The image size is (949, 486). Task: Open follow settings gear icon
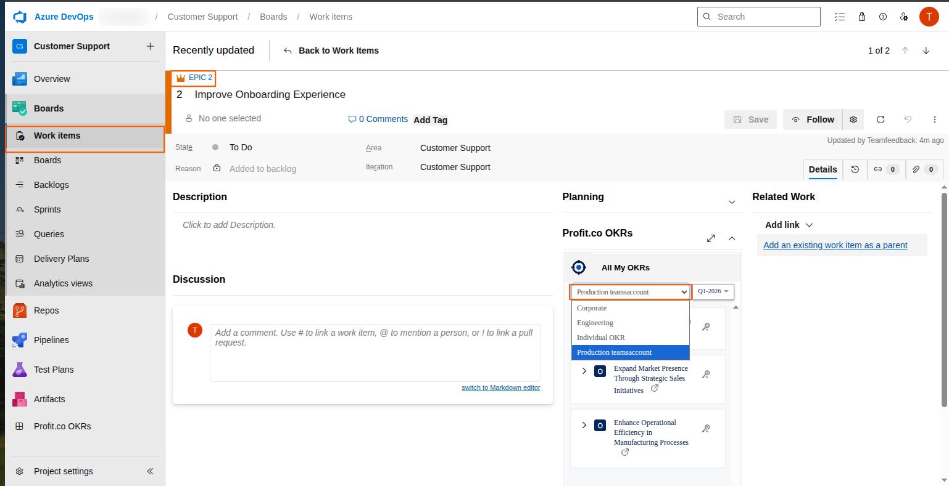tap(853, 119)
